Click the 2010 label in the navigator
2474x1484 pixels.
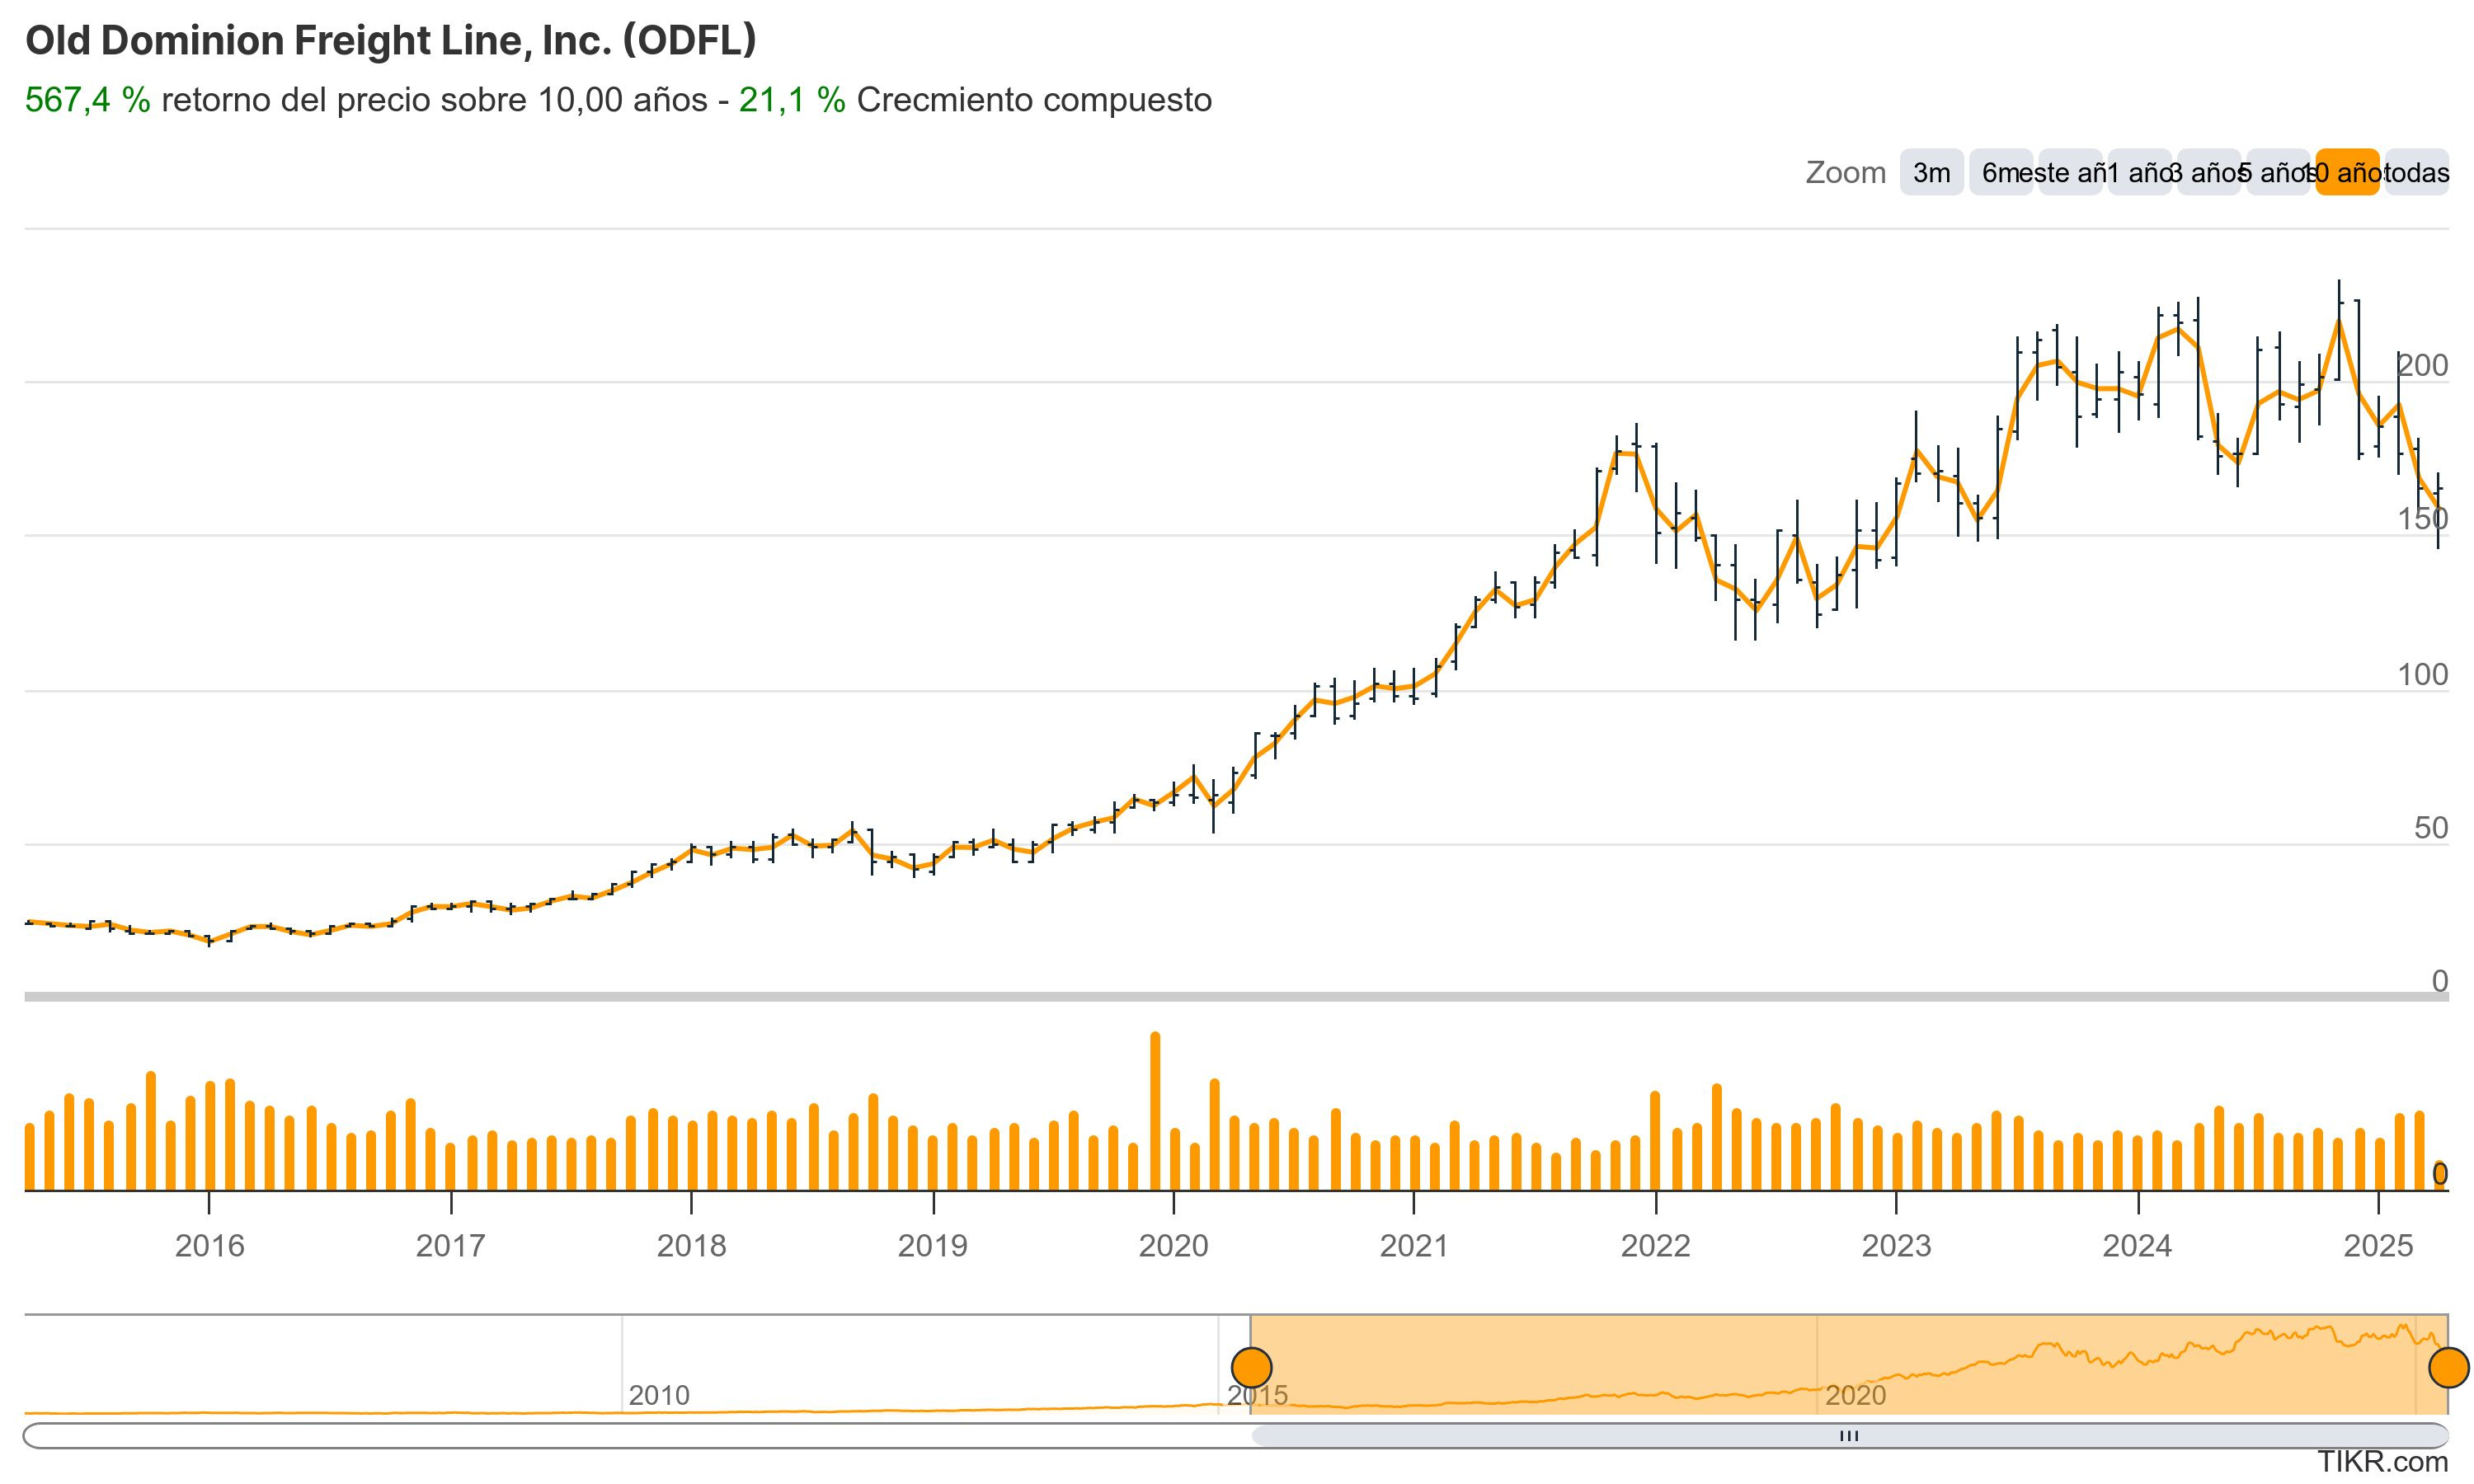coord(659,1395)
